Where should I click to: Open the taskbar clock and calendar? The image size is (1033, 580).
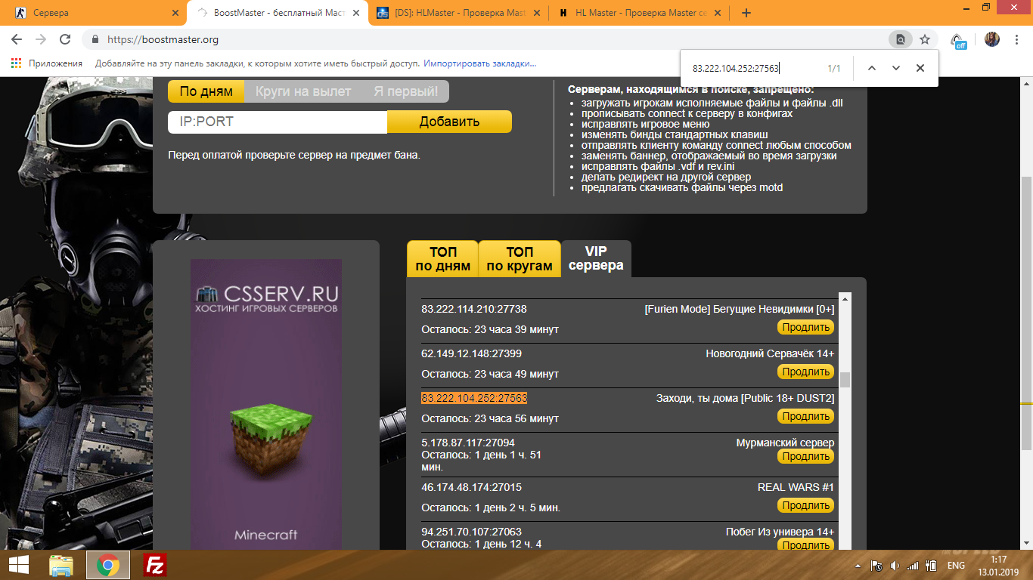click(1000, 565)
